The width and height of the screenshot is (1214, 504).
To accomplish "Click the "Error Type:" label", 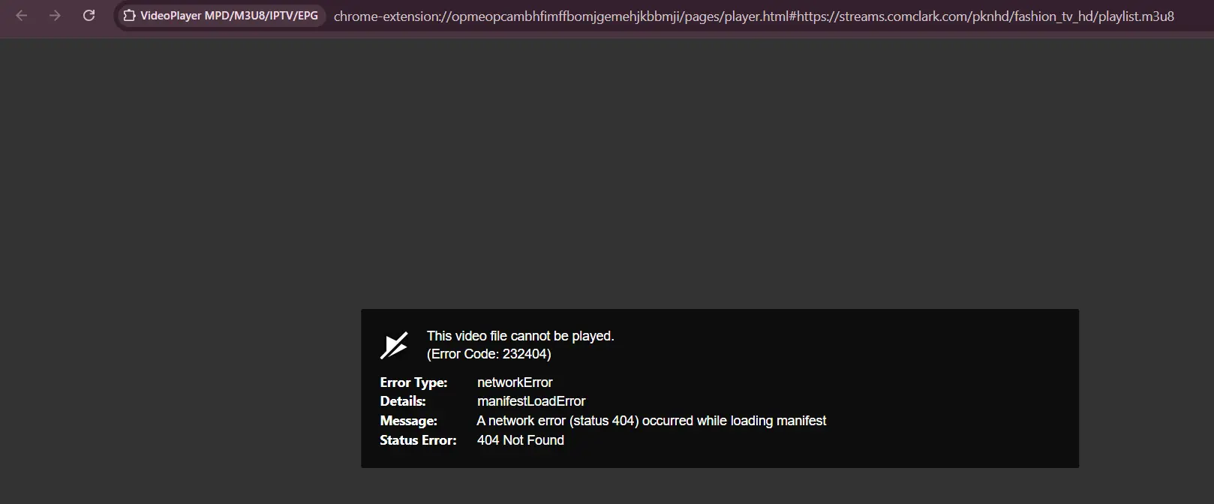I will tap(413, 382).
